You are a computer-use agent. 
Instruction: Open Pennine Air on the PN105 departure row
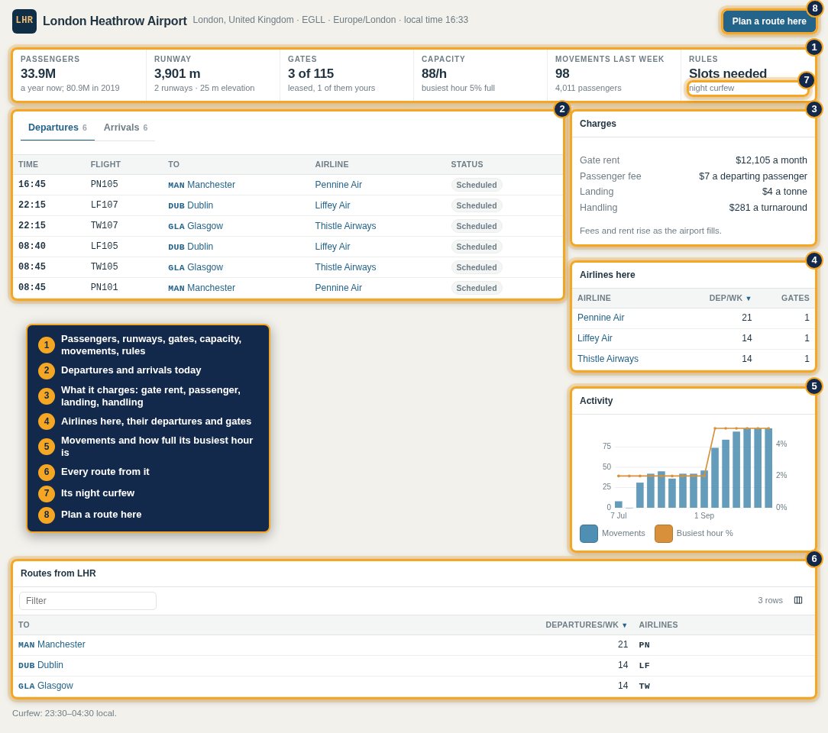[x=338, y=185]
